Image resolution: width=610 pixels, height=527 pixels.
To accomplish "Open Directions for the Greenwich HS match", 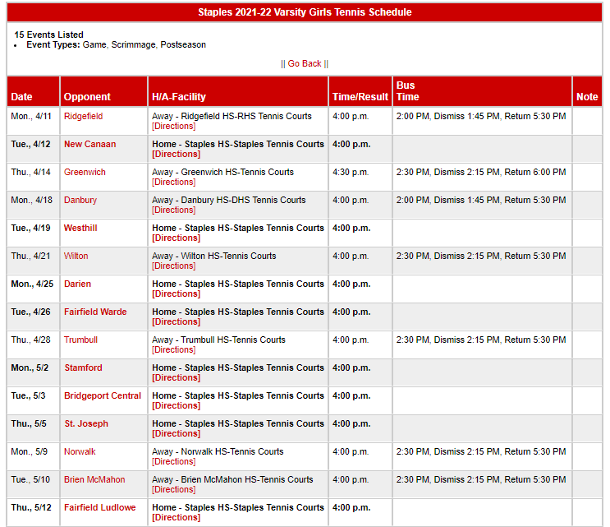I will [174, 183].
